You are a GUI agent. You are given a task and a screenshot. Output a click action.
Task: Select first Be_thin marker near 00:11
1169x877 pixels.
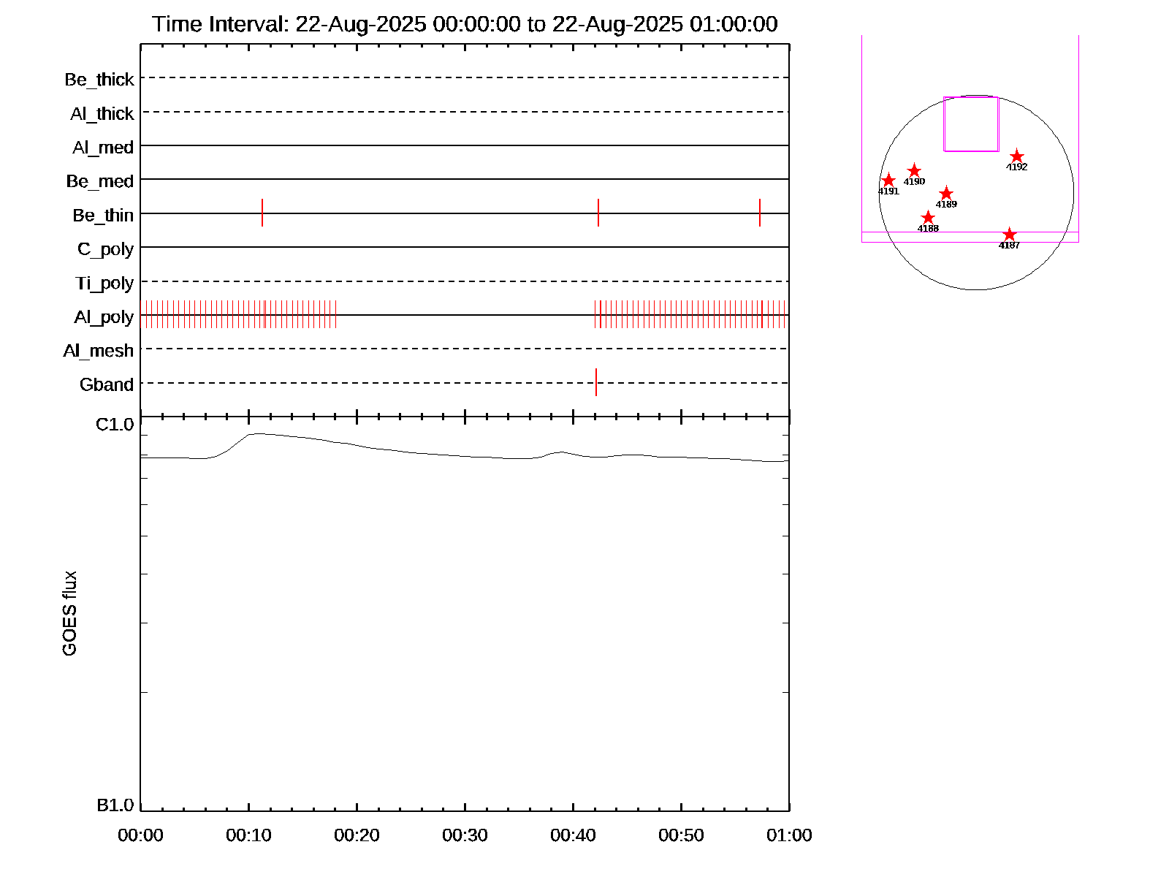pos(262,213)
